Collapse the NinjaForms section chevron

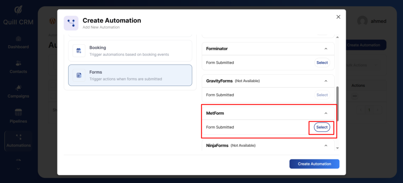325,145
